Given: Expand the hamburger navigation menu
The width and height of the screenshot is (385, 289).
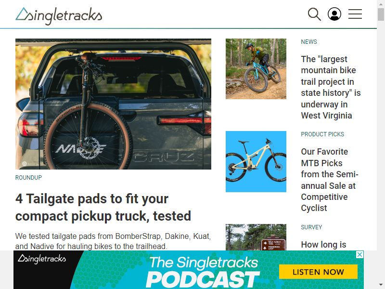Looking at the screenshot, I should [355, 14].
